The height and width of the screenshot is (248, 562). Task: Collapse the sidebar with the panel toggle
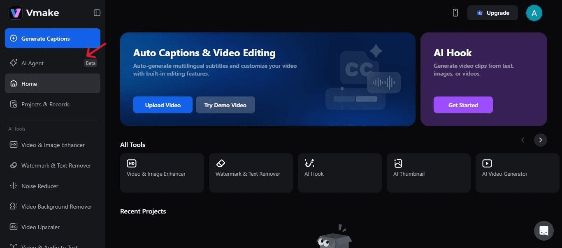tap(97, 13)
